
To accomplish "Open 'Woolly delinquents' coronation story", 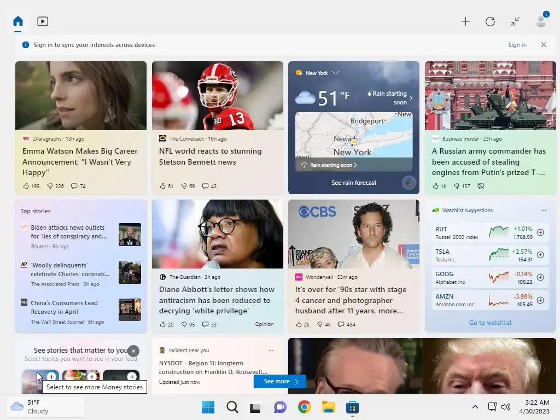I will (x=70, y=270).
